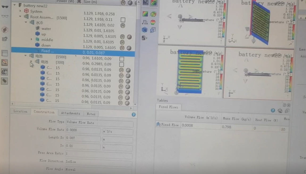Open help icon in Construction panel

point(134,114)
